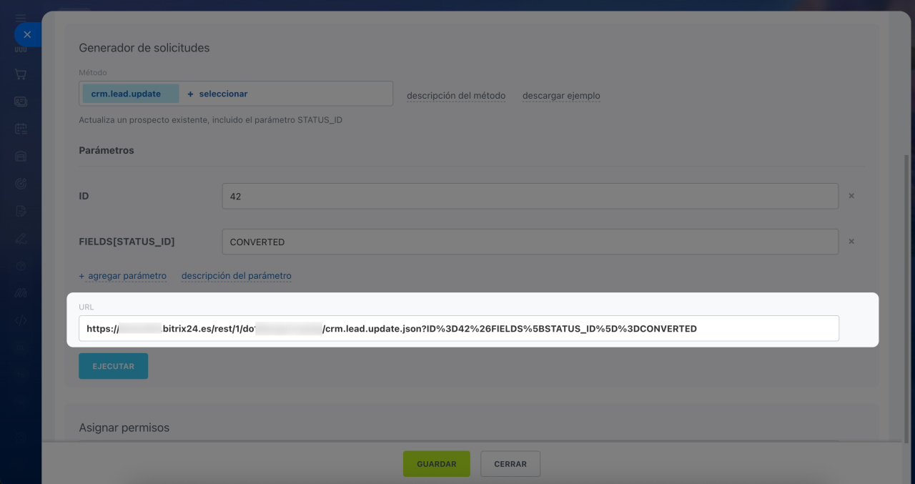Open the document edit sidebar icon
This screenshot has height=484, width=915.
pos(21,211)
